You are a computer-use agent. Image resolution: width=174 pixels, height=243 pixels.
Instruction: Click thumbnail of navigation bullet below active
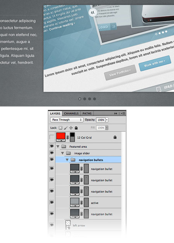click(x=75, y=214)
